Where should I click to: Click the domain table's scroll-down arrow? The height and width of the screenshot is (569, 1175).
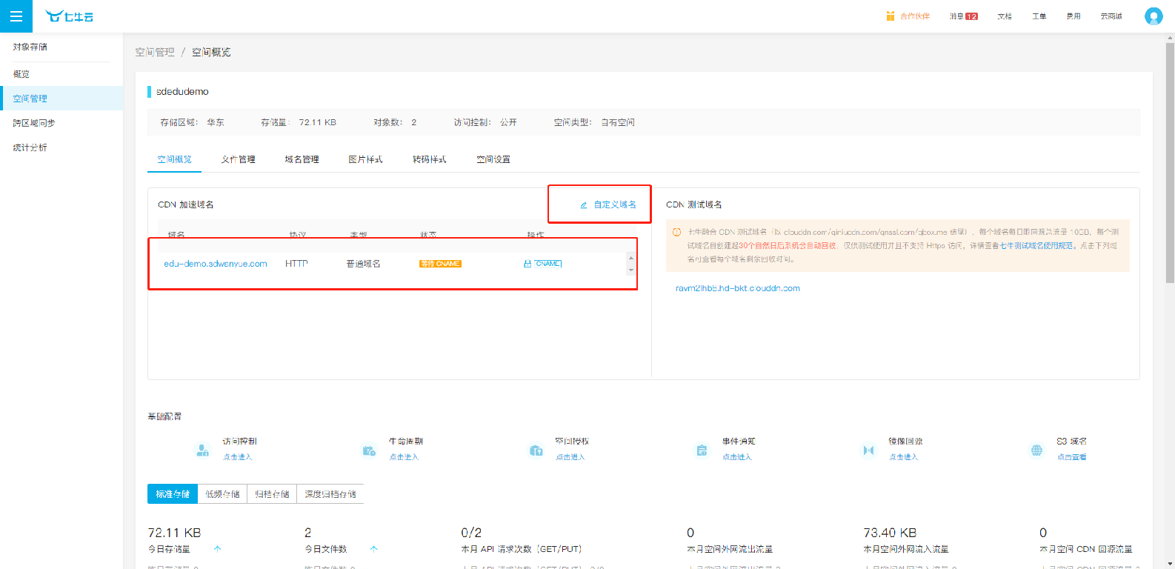click(631, 270)
